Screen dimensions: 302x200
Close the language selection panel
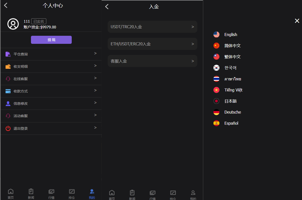(297, 21)
